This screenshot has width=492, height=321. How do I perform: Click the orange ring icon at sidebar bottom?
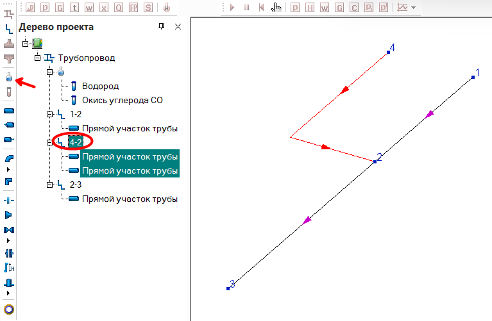9,310
